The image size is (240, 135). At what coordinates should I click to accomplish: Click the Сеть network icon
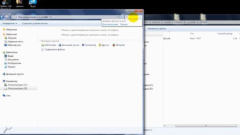pyautogui.click(x=4, y=95)
